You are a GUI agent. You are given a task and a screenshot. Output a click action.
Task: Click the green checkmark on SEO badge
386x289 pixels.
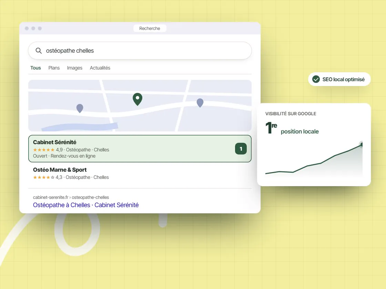(316, 79)
